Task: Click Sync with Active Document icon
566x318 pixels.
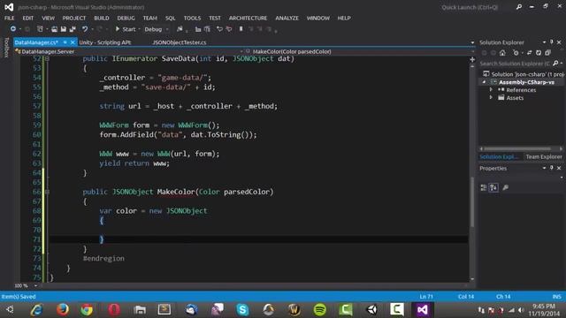Action: click(x=529, y=53)
